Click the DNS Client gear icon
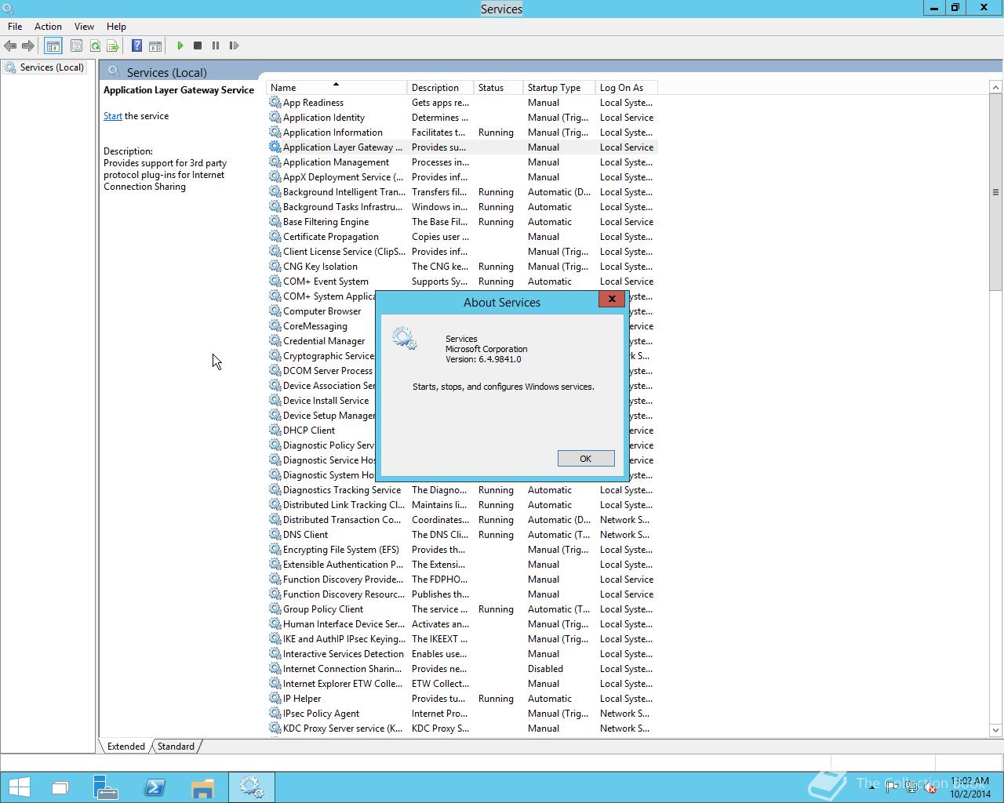 275,535
